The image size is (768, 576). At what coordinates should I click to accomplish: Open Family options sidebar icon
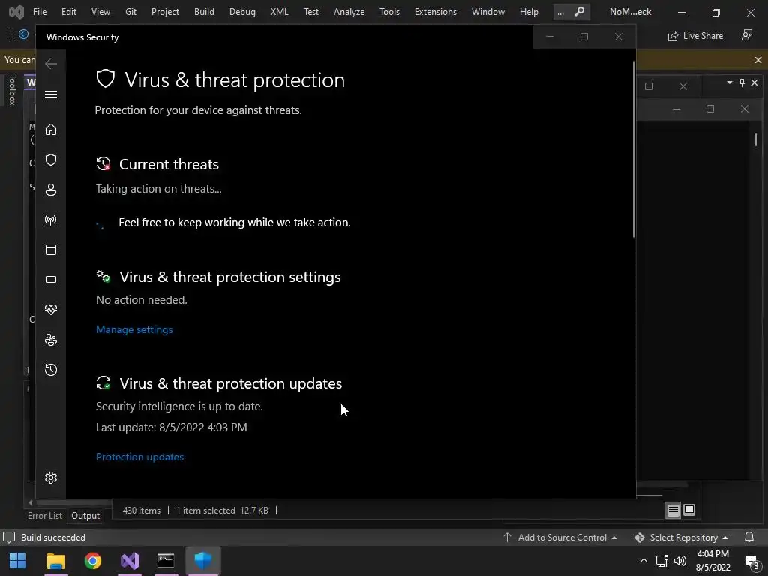point(51,340)
